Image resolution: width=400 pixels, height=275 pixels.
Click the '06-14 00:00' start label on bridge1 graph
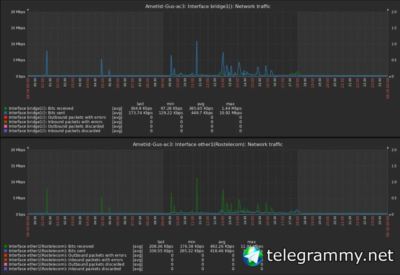click(x=28, y=88)
